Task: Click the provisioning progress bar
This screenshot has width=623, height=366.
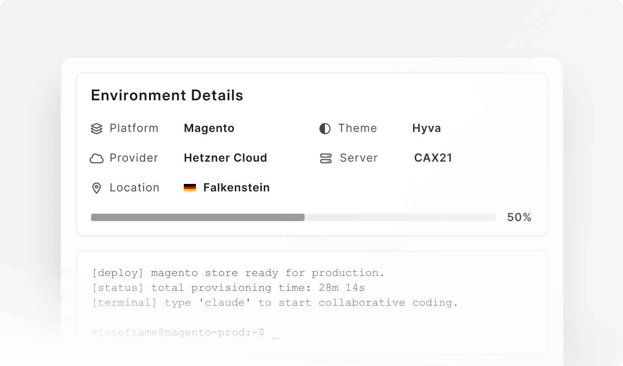Action: pyautogui.click(x=293, y=217)
